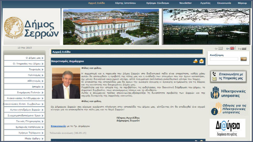Screen dimensions: 253x142
Task: Expand Οι Υπηρεσίες του Δήμου menu
Action: (x=24, y=64)
